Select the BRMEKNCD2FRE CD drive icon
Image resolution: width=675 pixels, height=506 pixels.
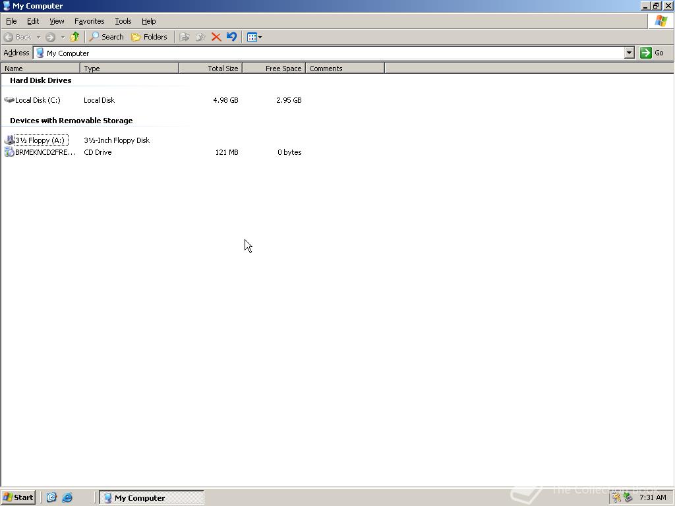point(9,152)
